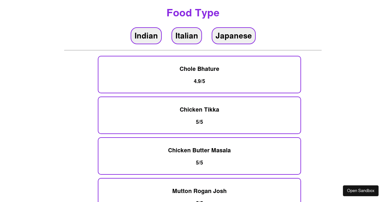The width and height of the screenshot is (386, 202).
Task: Click the Chicken Tikka dish name
Action: (199, 110)
